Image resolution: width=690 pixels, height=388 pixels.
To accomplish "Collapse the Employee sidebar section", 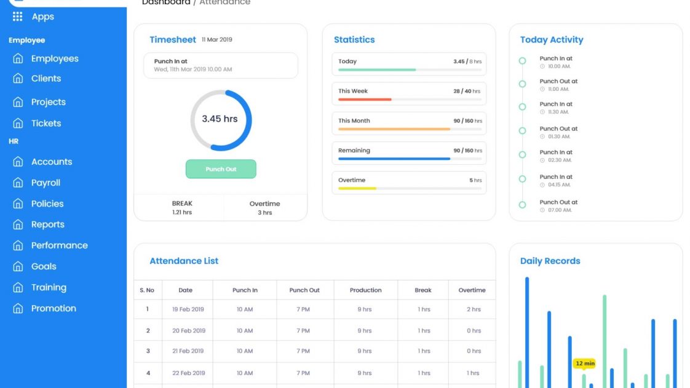I will pyautogui.click(x=26, y=40).
